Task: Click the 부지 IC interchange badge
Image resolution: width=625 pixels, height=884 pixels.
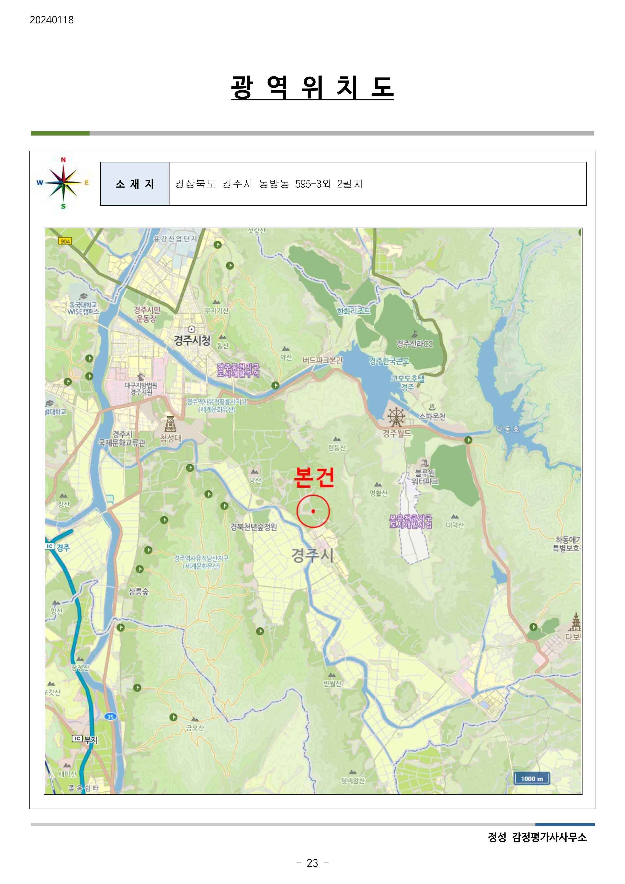Action: pos(77,738)
